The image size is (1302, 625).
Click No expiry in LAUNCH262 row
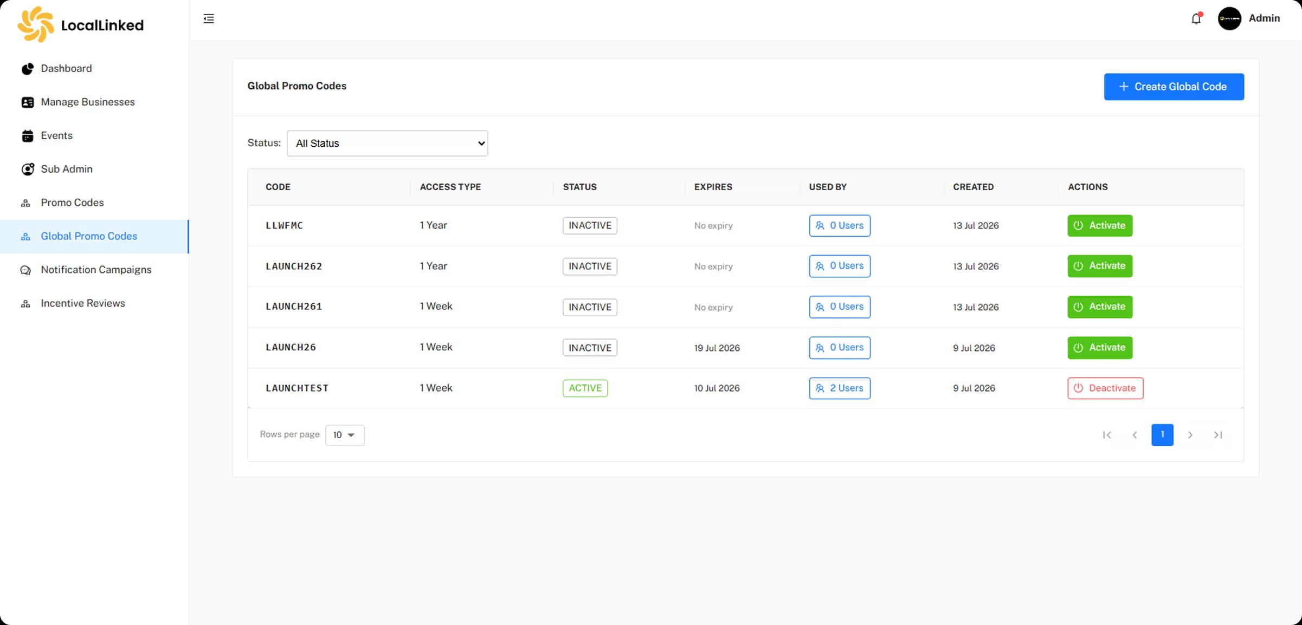pyautogui.click(x=713, y=266)
